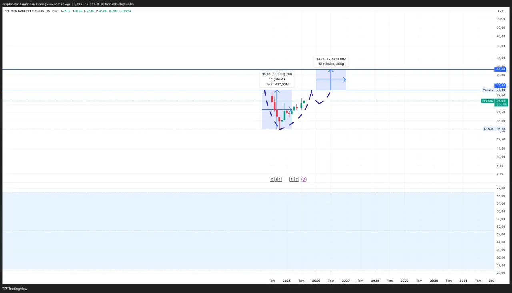Click the rightmost earnings E marker
The image size is (512, 293).
point(296,179)
